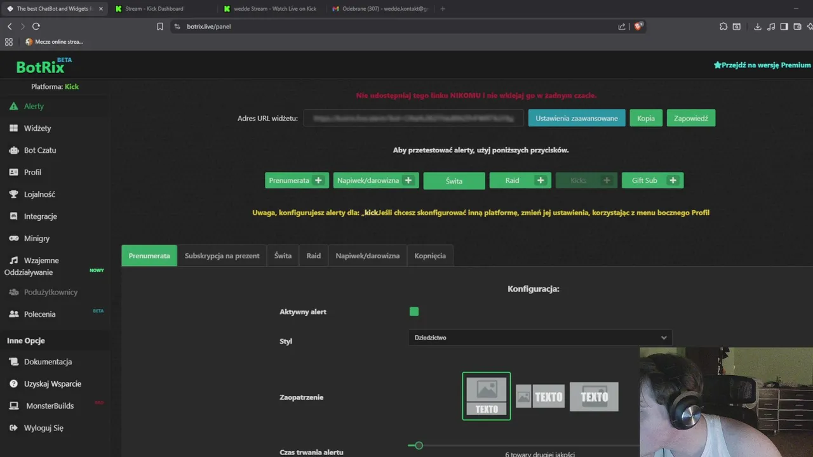Open site settings icon beside URL
The width and height of the screenshot is (813, 457).
(x=177, y=27)
